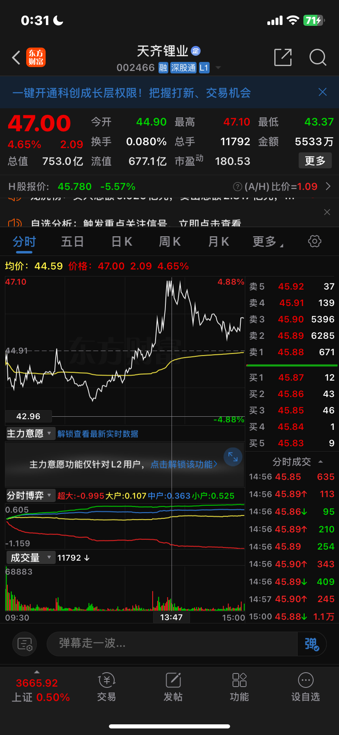Tap the Wi-Fi icon in status bar
339x735 pixels.
tap(293, 21)
